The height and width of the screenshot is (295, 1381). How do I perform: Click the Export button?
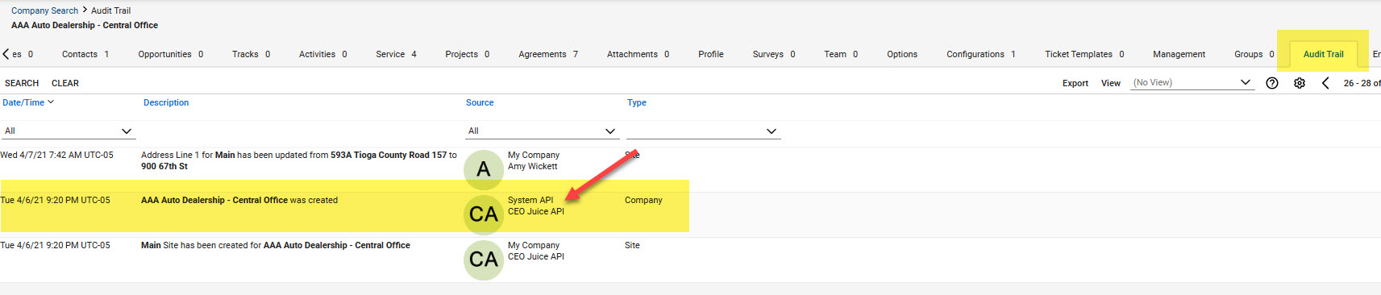[x=1075, y=83]
